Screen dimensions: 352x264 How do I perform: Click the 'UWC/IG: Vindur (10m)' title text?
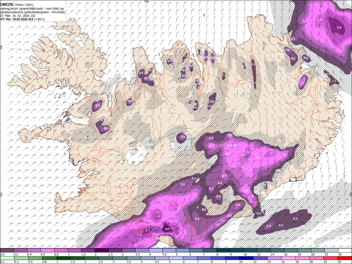coord(17,4)
